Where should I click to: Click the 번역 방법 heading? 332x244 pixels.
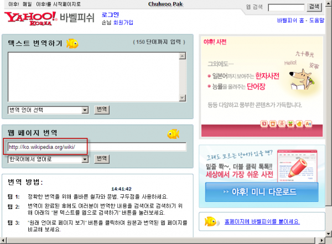[x=25, y=182]
